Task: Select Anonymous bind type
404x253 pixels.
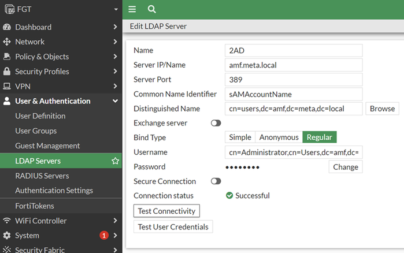Action: [x=279, y=137]
